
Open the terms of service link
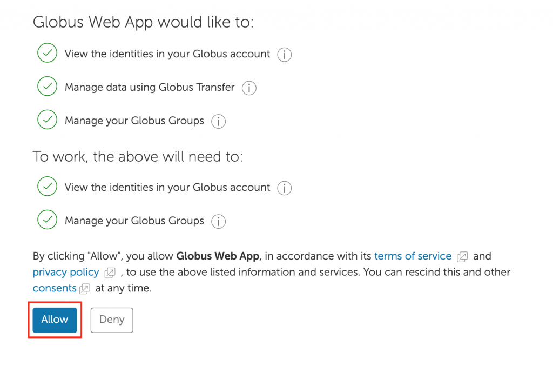click(413, 256)
